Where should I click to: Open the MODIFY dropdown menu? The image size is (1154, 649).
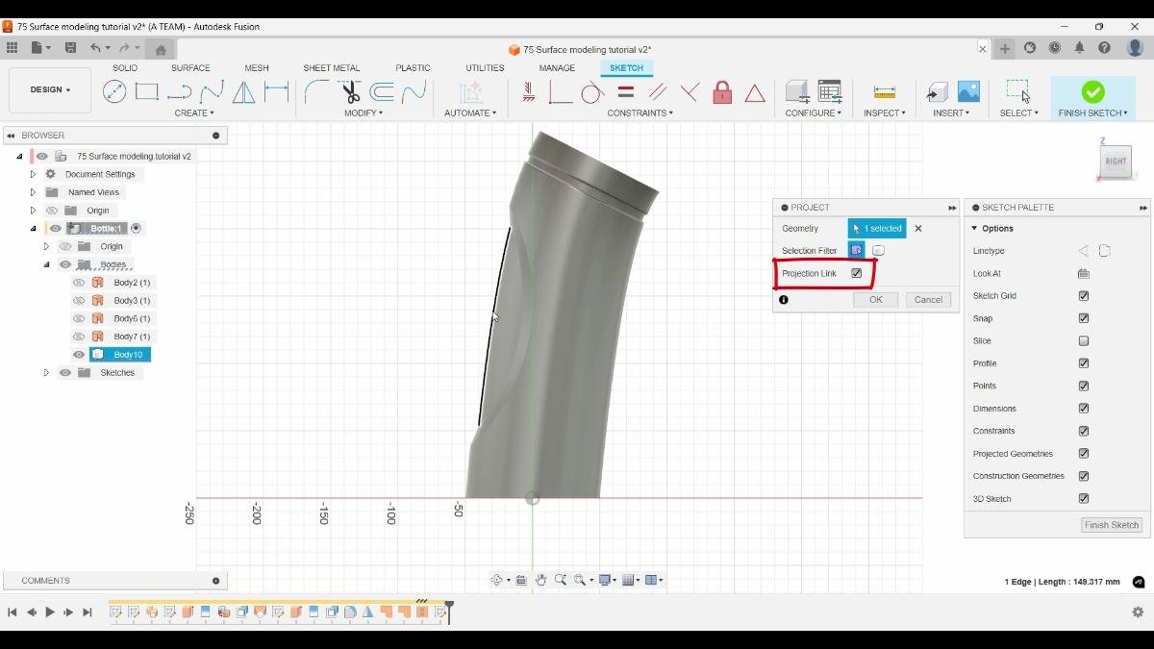[x=364, y=113]
